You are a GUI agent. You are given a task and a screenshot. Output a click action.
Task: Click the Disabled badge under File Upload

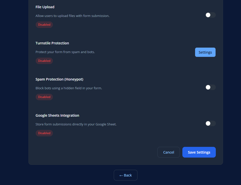(x=44, y=24)
